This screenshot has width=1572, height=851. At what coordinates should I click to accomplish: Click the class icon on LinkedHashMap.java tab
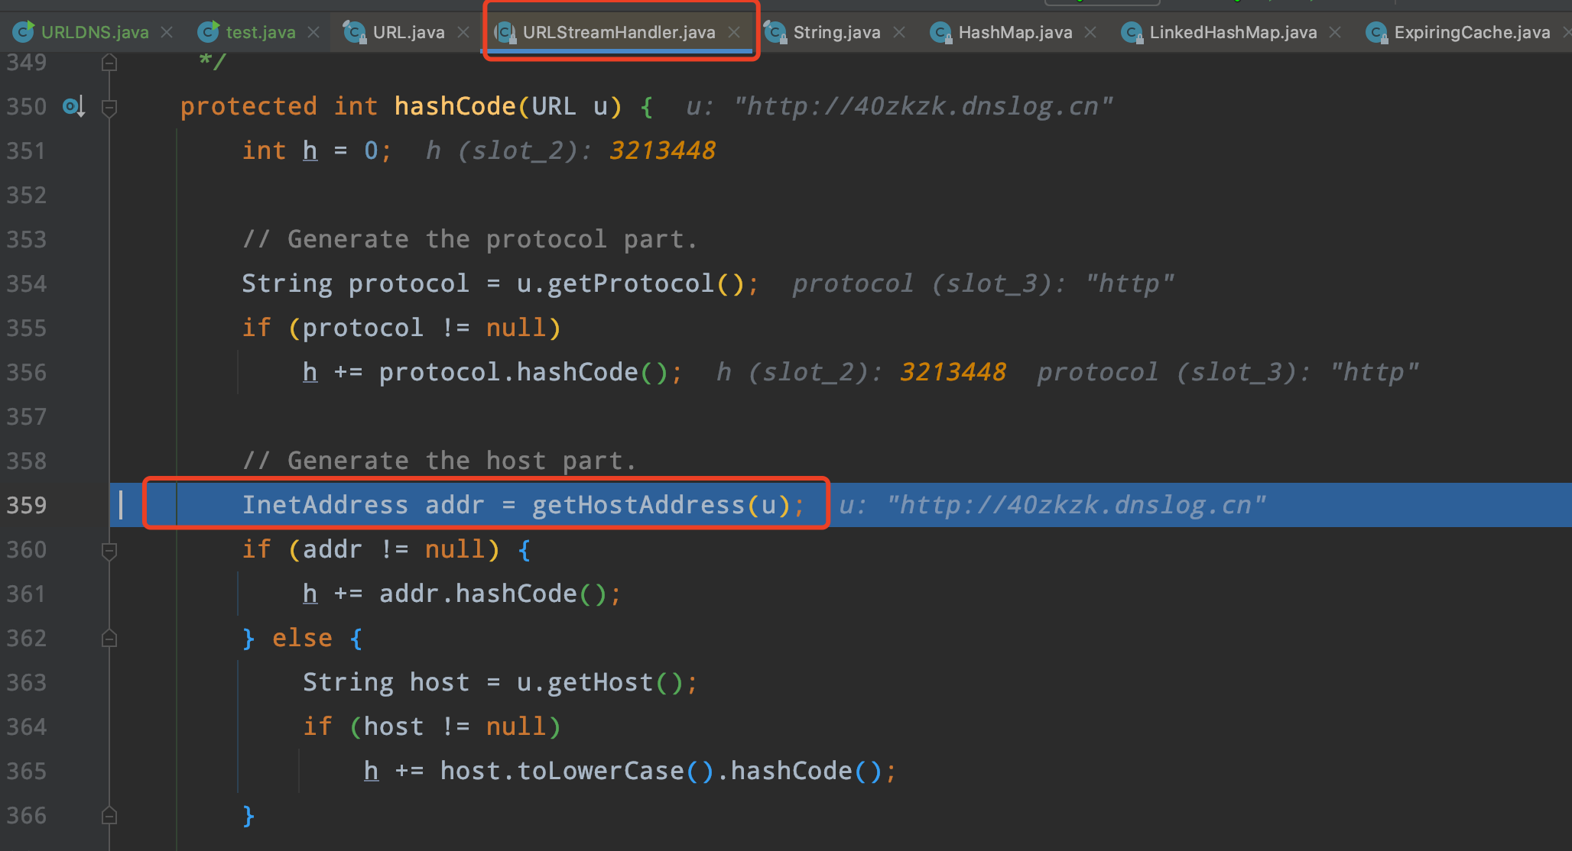(1131, 32)
